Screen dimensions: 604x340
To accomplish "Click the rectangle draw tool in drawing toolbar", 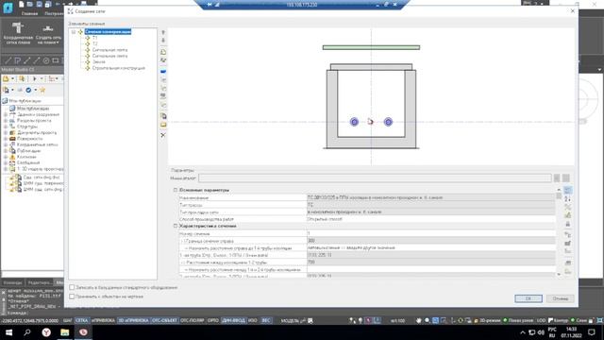I will (x=56, y=60).
